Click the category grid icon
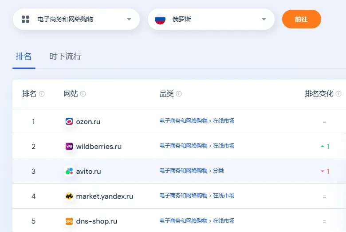The width and height of the screenshot is (346, 232). 25,19
